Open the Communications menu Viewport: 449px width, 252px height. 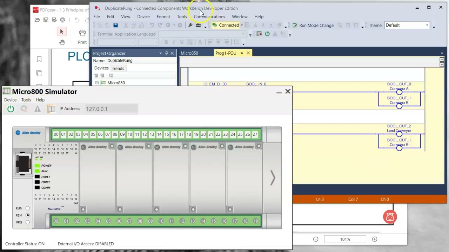209,17
